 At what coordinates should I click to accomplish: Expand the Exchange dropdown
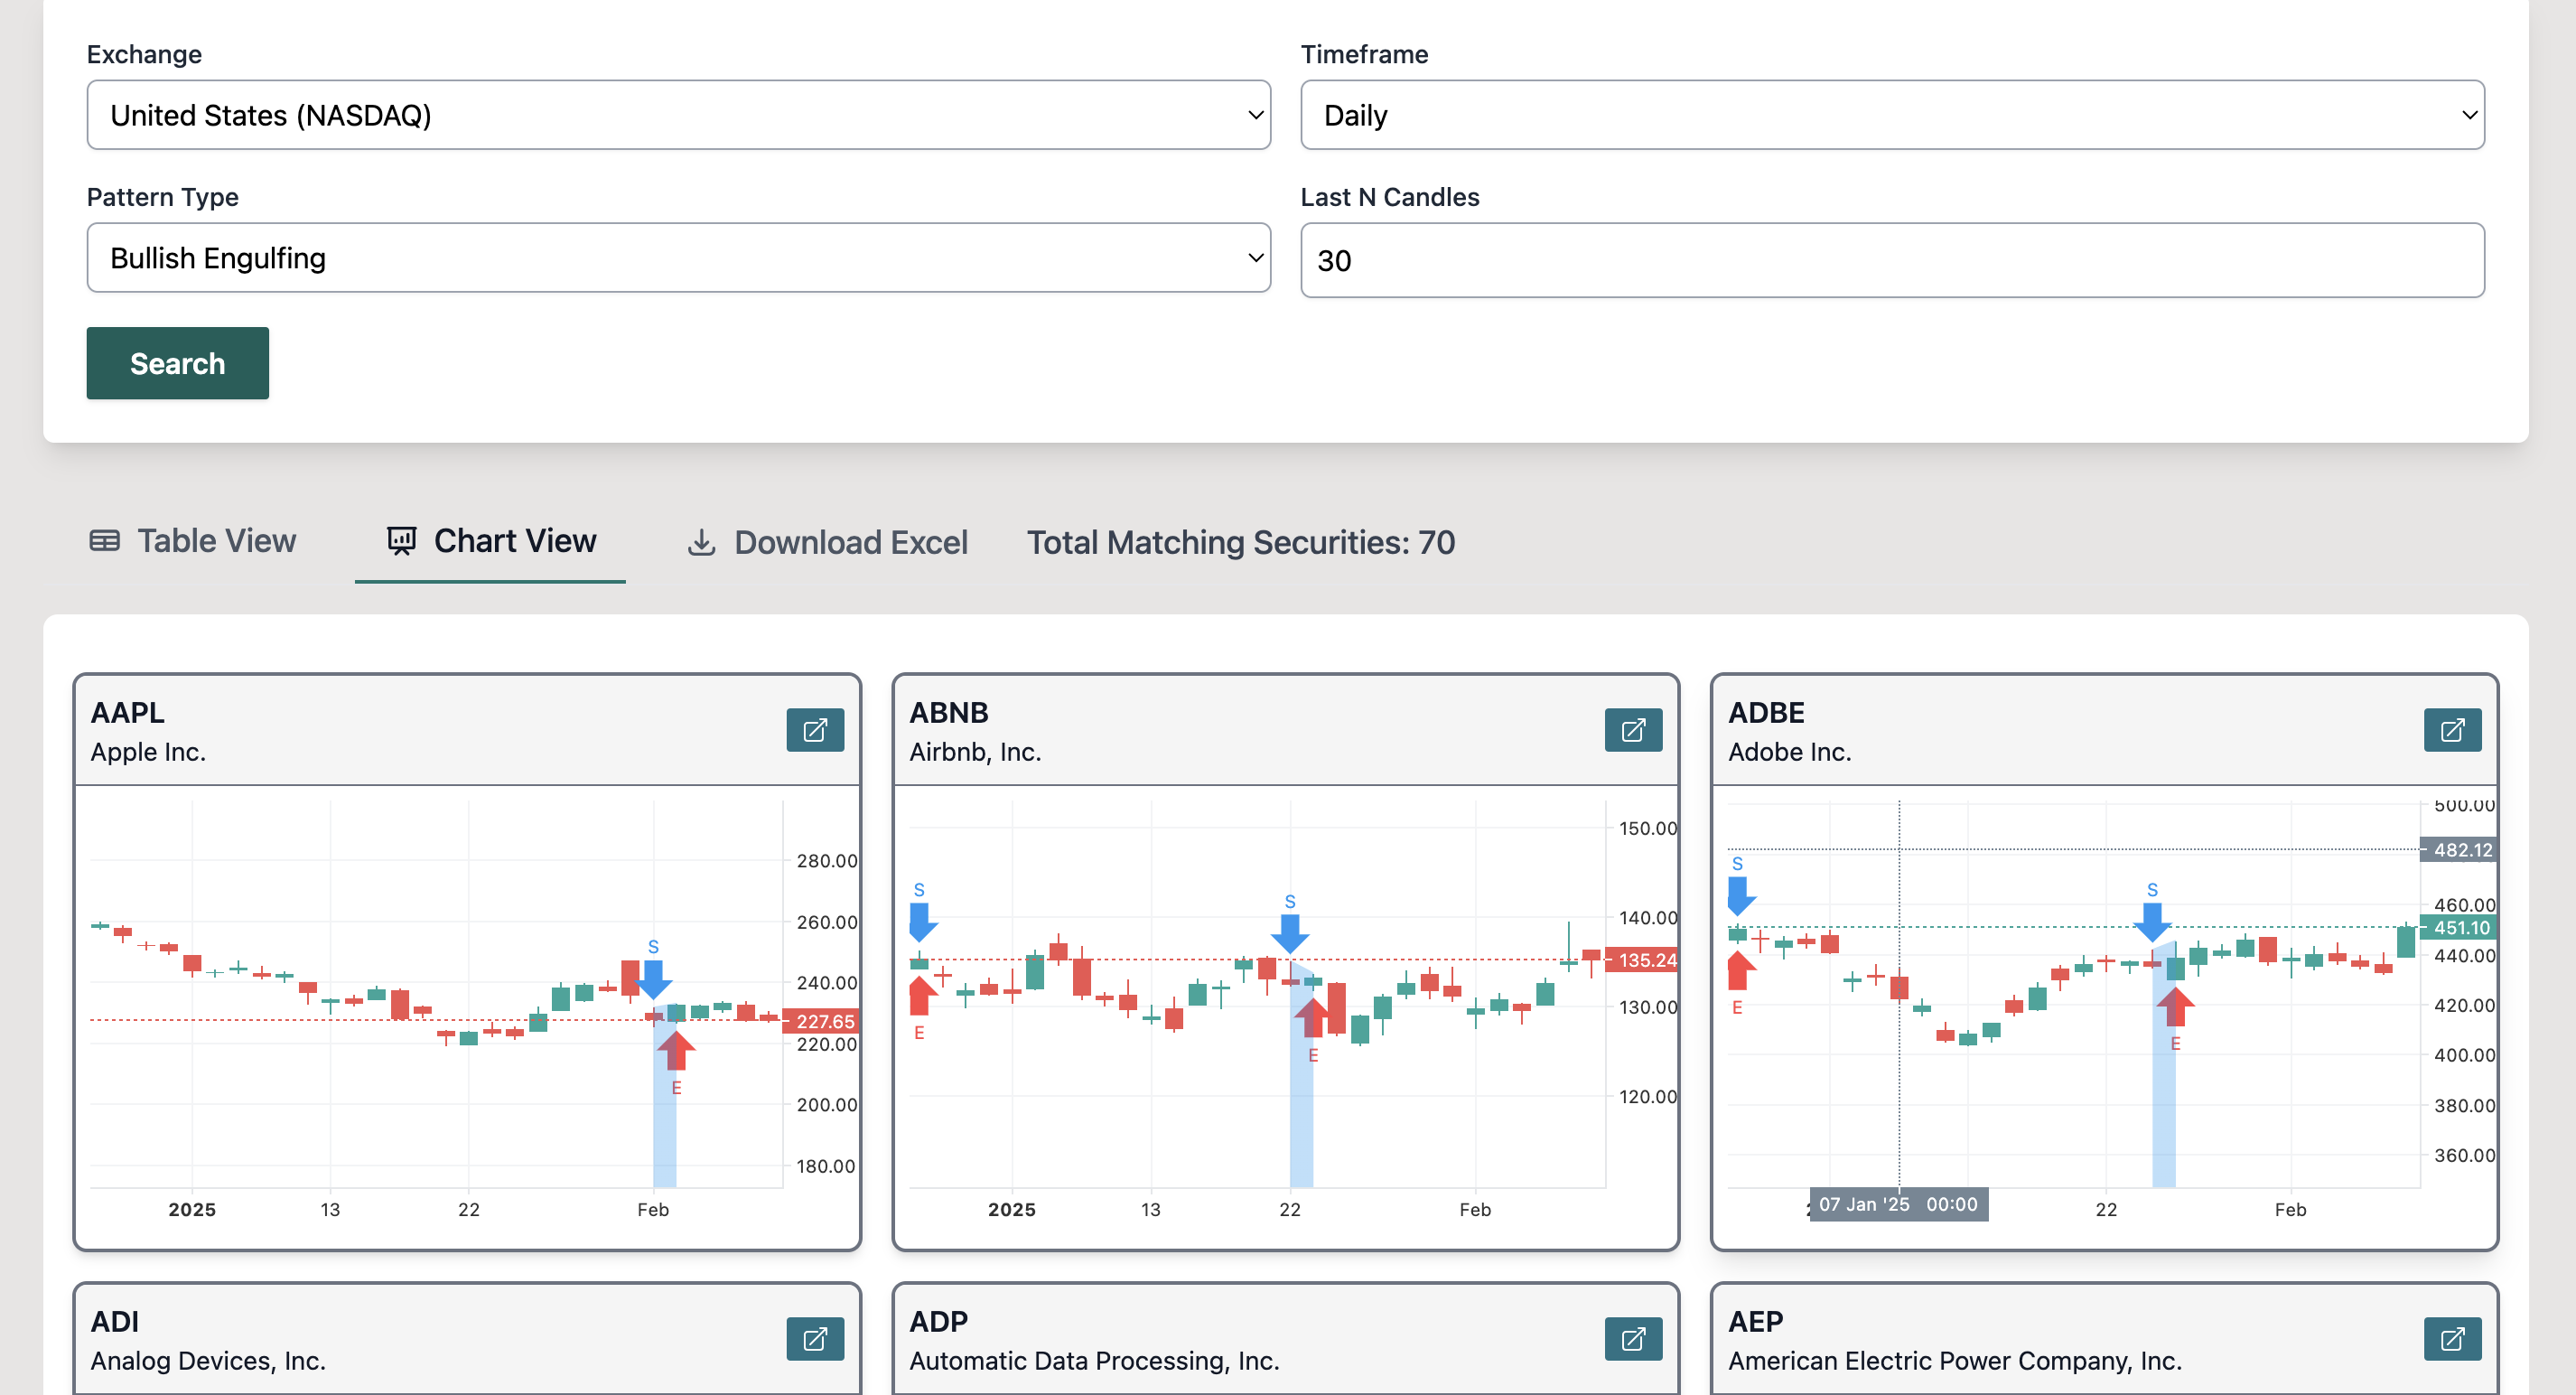pyautogui.click(x=678, y=115)
